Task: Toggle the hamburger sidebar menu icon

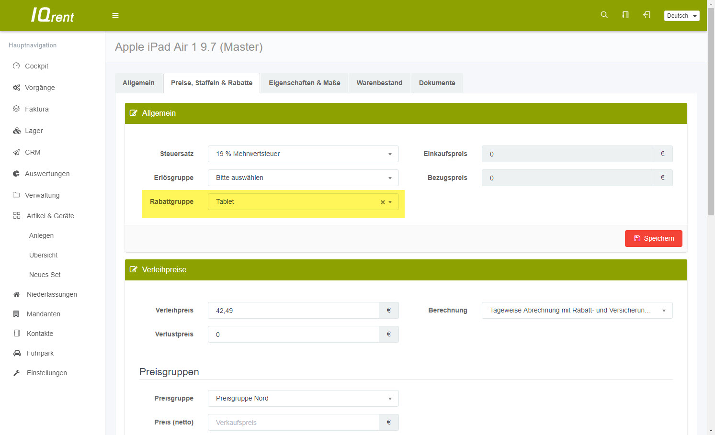Action: pos(115,15)
